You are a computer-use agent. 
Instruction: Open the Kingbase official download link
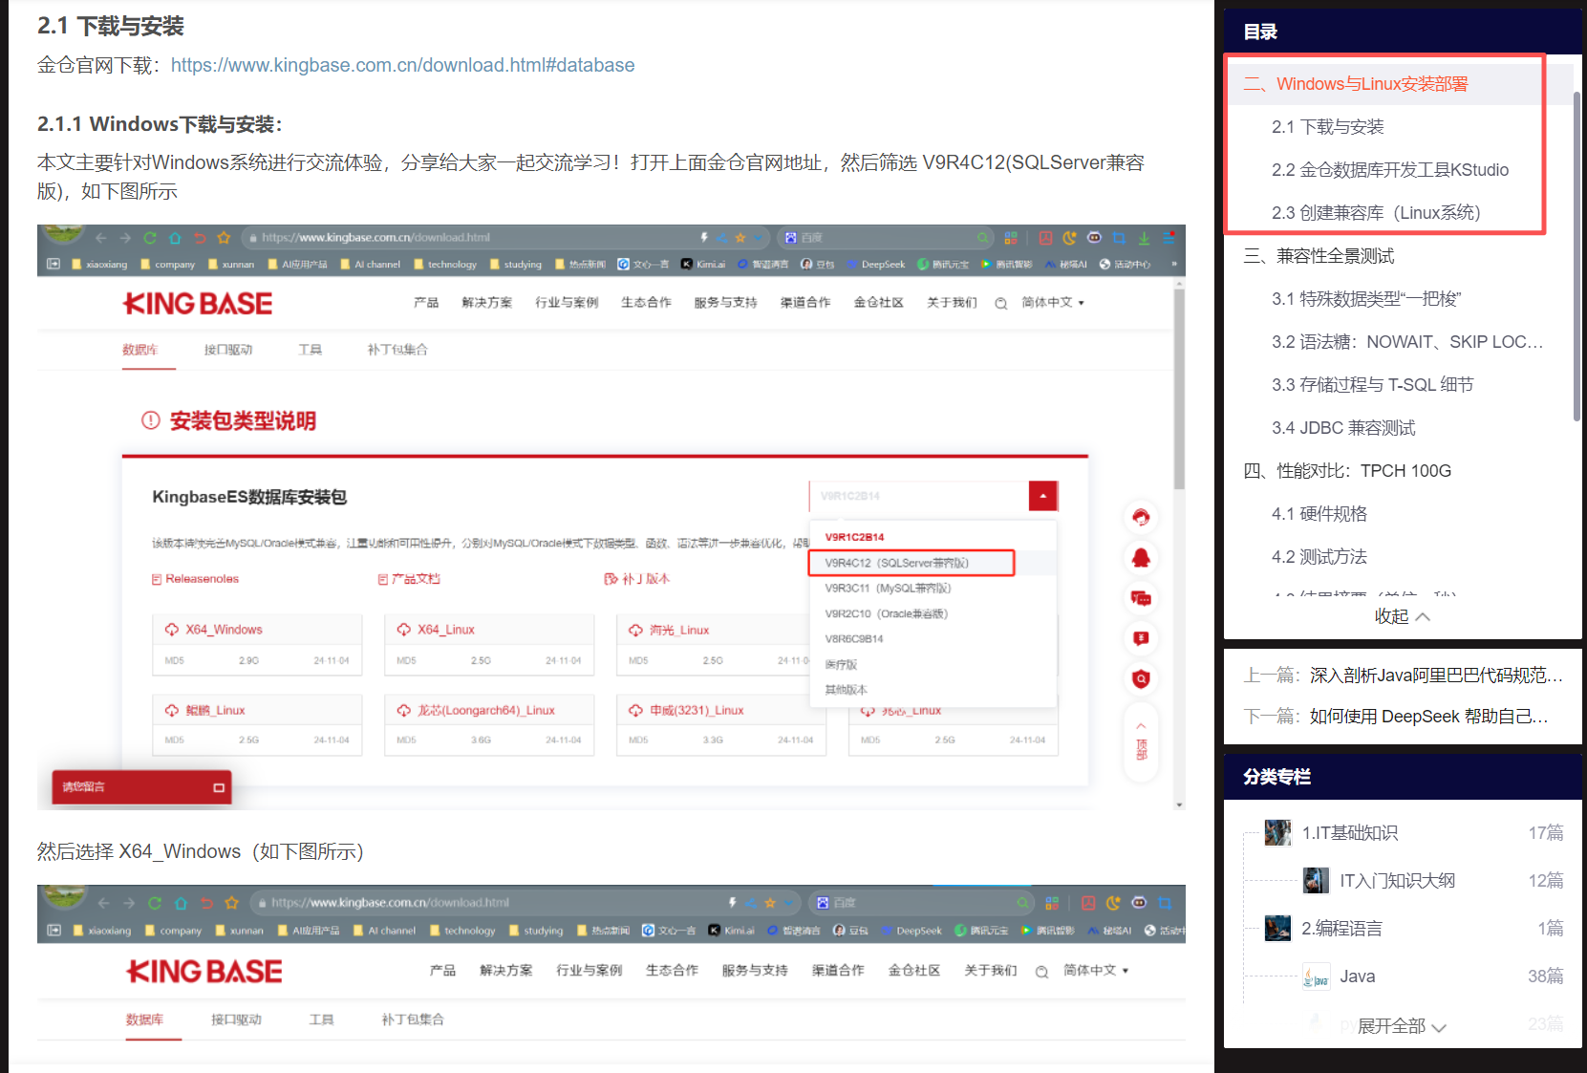[402, 65]
